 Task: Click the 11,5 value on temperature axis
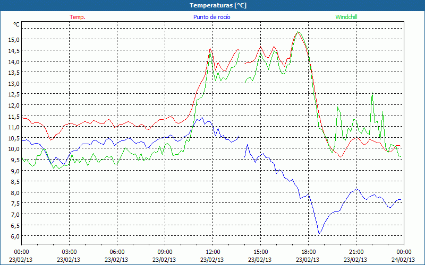click(x=14, y=116)
